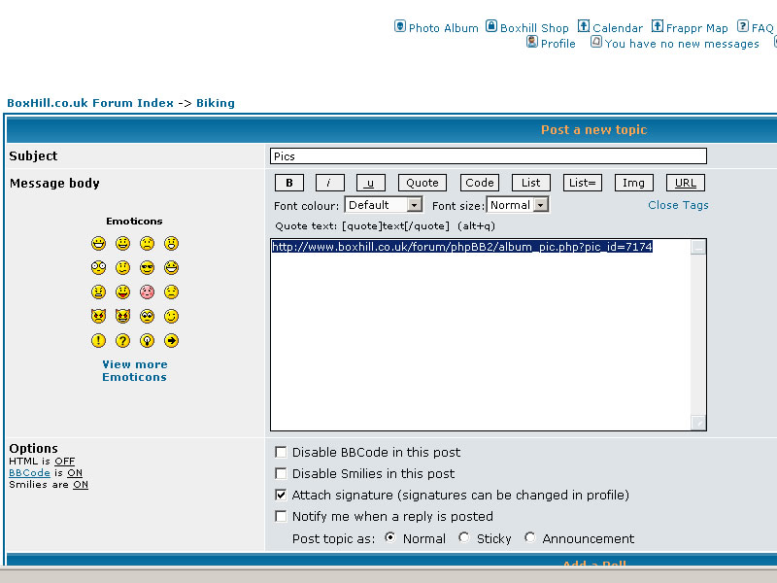
Task: Enable Disable BBCode in this post
Action: (x=281, y=453)
